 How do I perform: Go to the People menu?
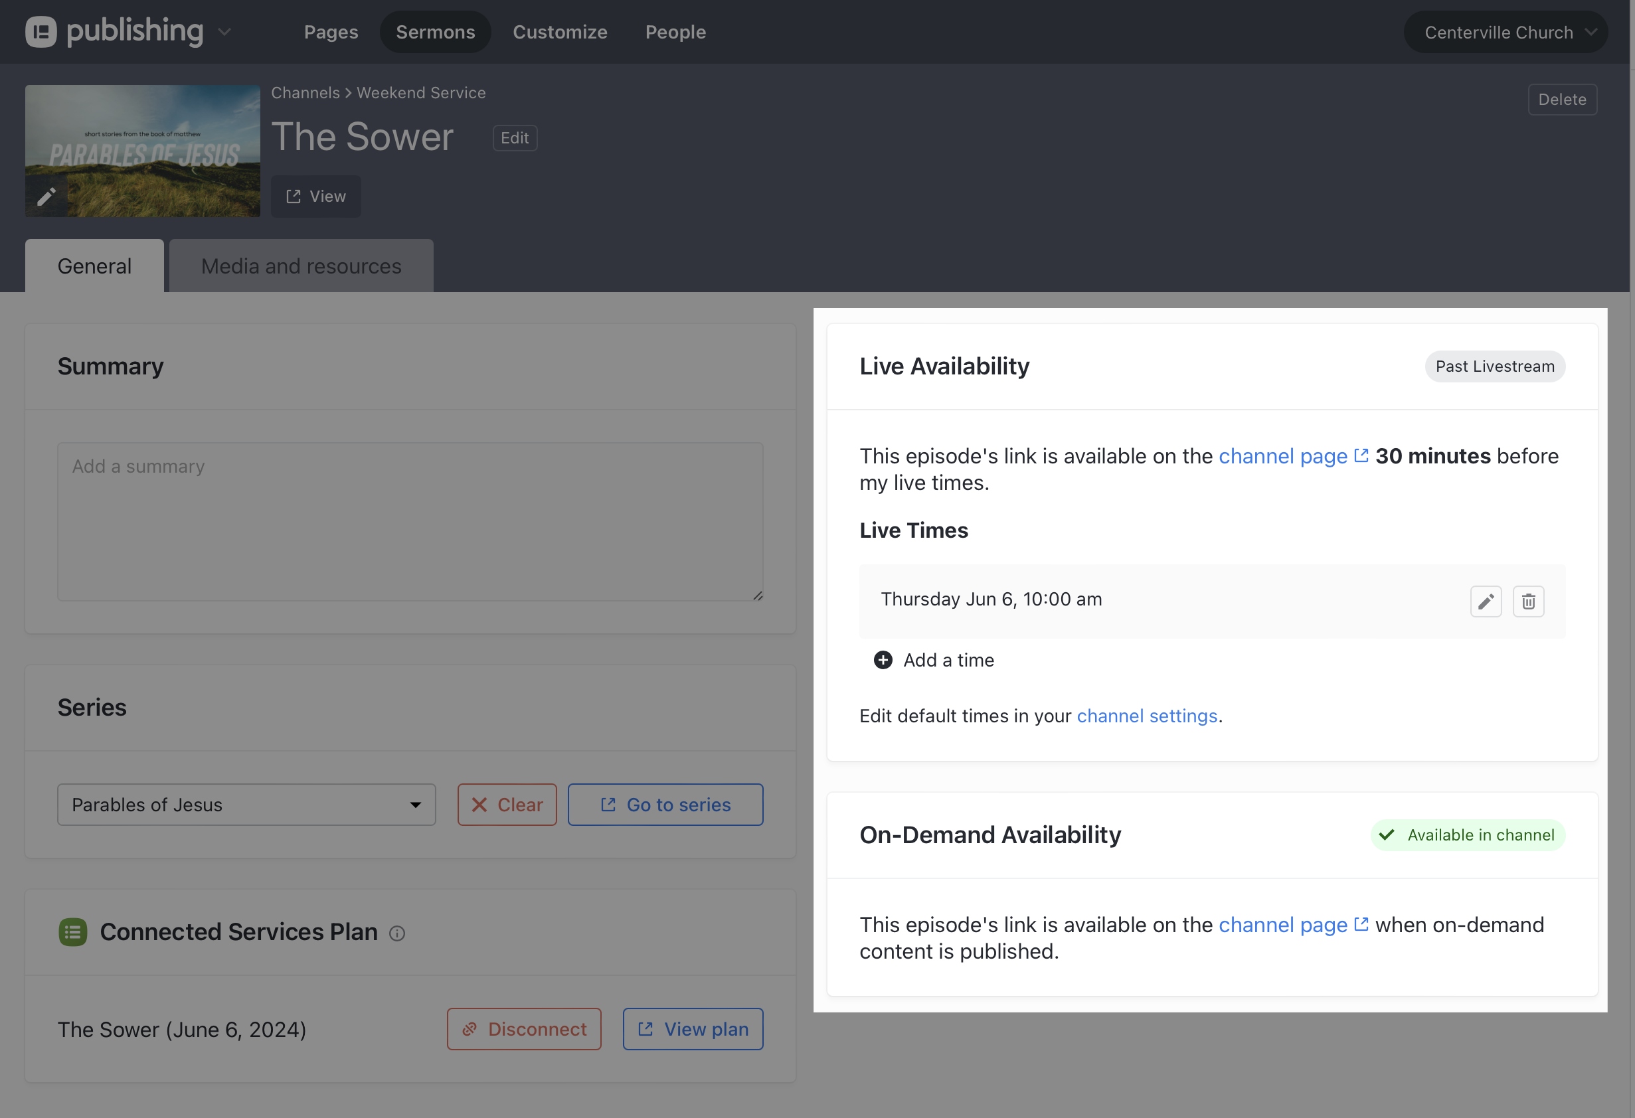pos(675,33)
